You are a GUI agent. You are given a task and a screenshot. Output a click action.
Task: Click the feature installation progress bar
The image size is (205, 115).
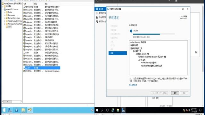[x=154, y=34]
